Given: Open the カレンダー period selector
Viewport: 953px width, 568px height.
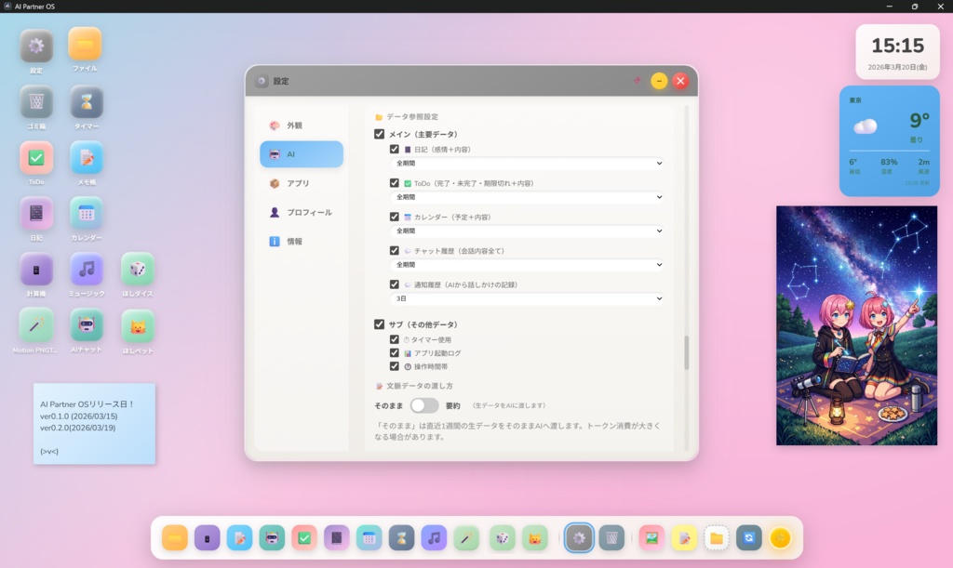Looking at the screenshot, I should coord(526,230).
